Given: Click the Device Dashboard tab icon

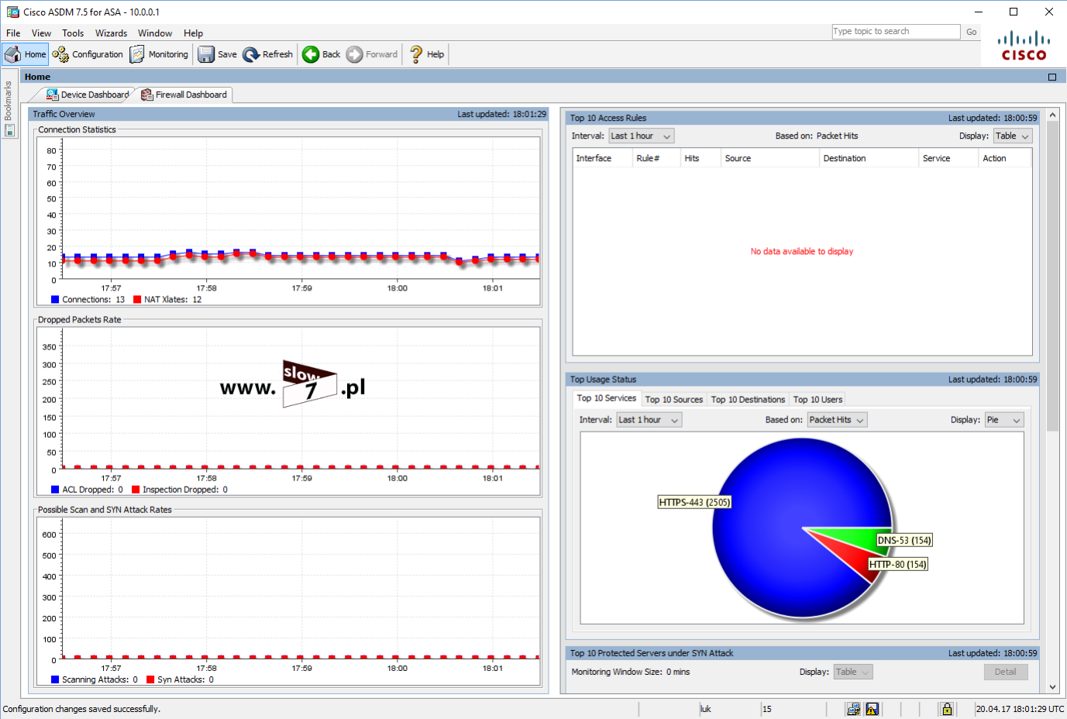Looking at the screenshot, I should (52, 95).
